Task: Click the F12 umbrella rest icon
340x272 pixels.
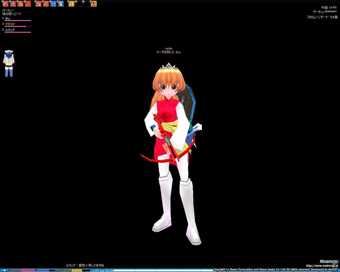Action: [94, 4]
